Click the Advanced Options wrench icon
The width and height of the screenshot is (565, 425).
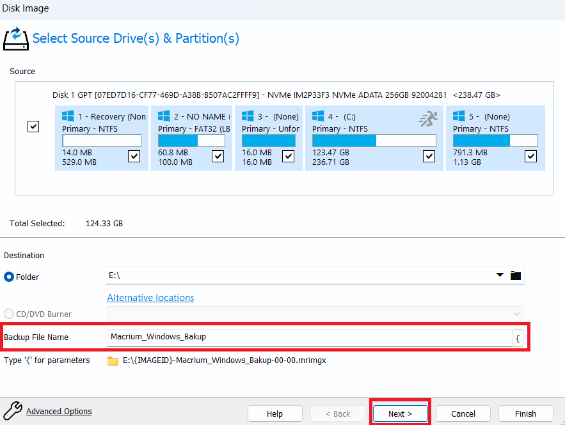[x=13, y=410]
